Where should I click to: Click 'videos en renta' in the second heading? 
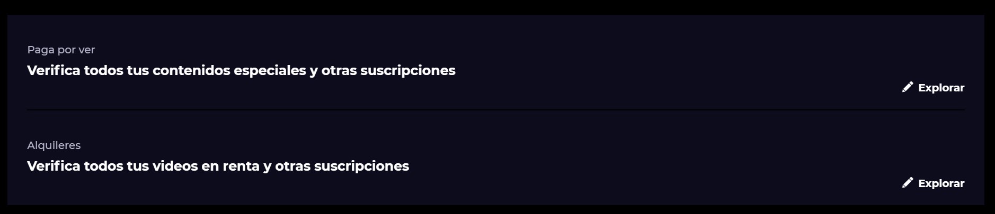[x=206, y=166]
